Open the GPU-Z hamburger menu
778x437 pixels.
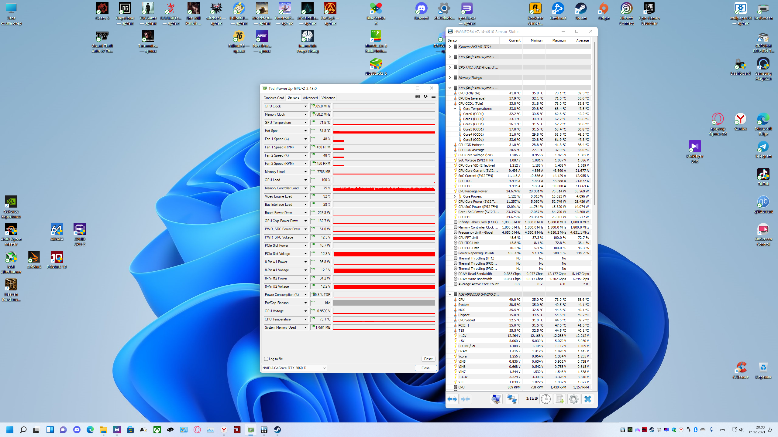coord(433,96)
